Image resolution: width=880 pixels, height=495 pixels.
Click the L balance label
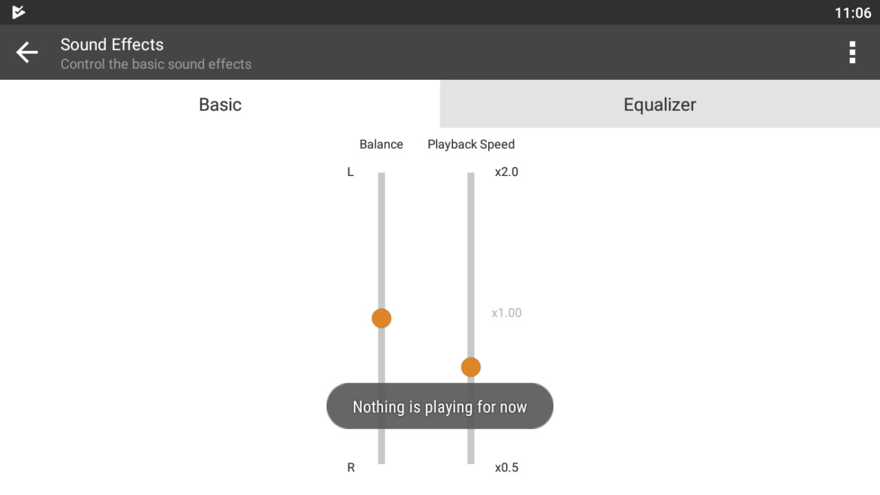[x=350, y=172]
